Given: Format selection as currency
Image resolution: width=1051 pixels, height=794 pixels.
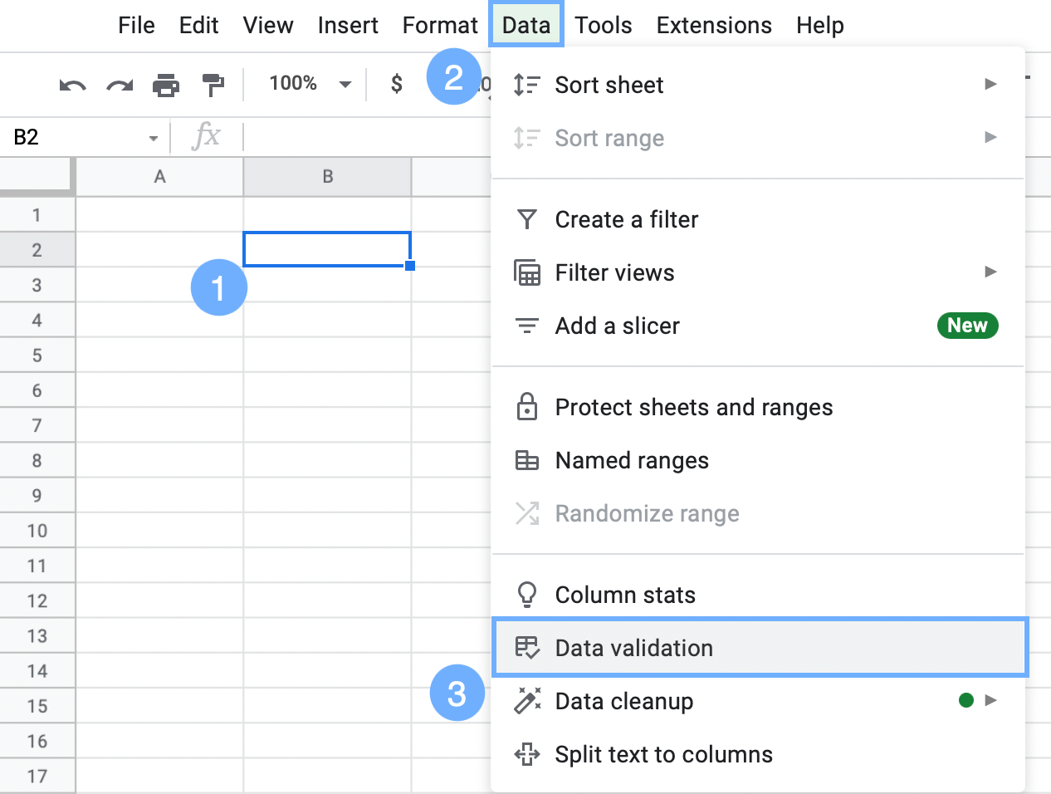Looking at the screenshot, I should 397,84.
